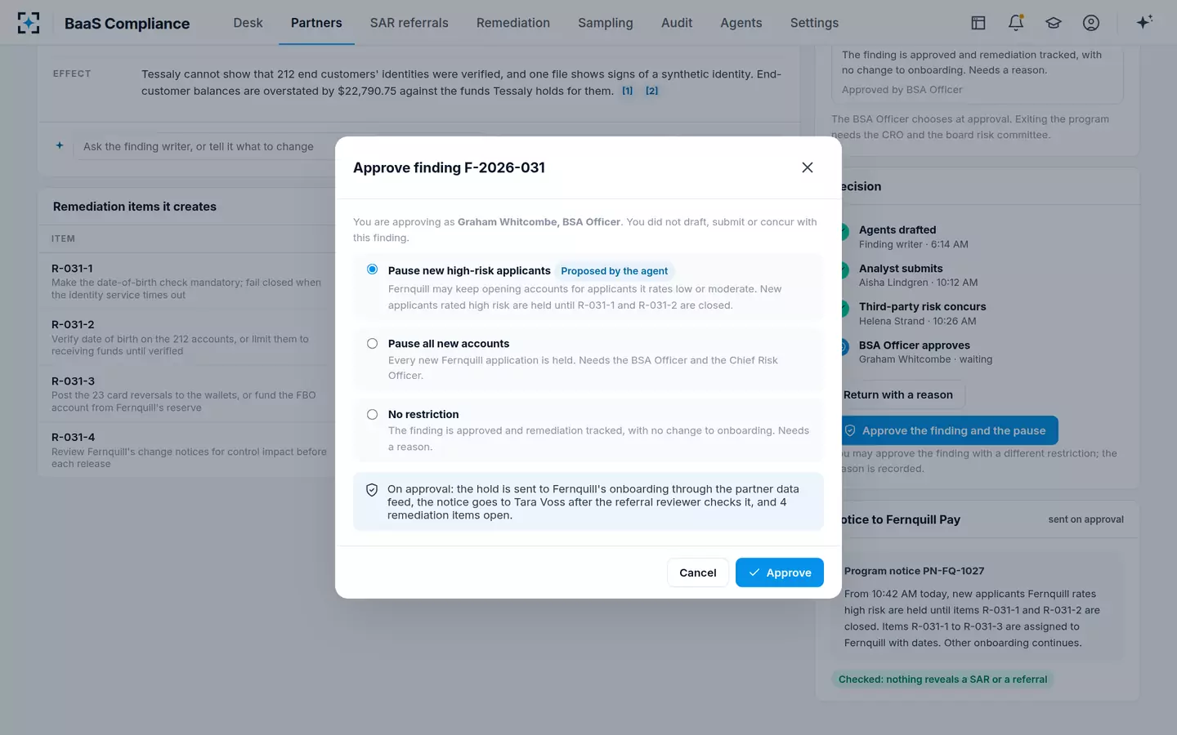
Task: Click the Checked: nothing reveals a SAR badge
Action: (942, 679)
